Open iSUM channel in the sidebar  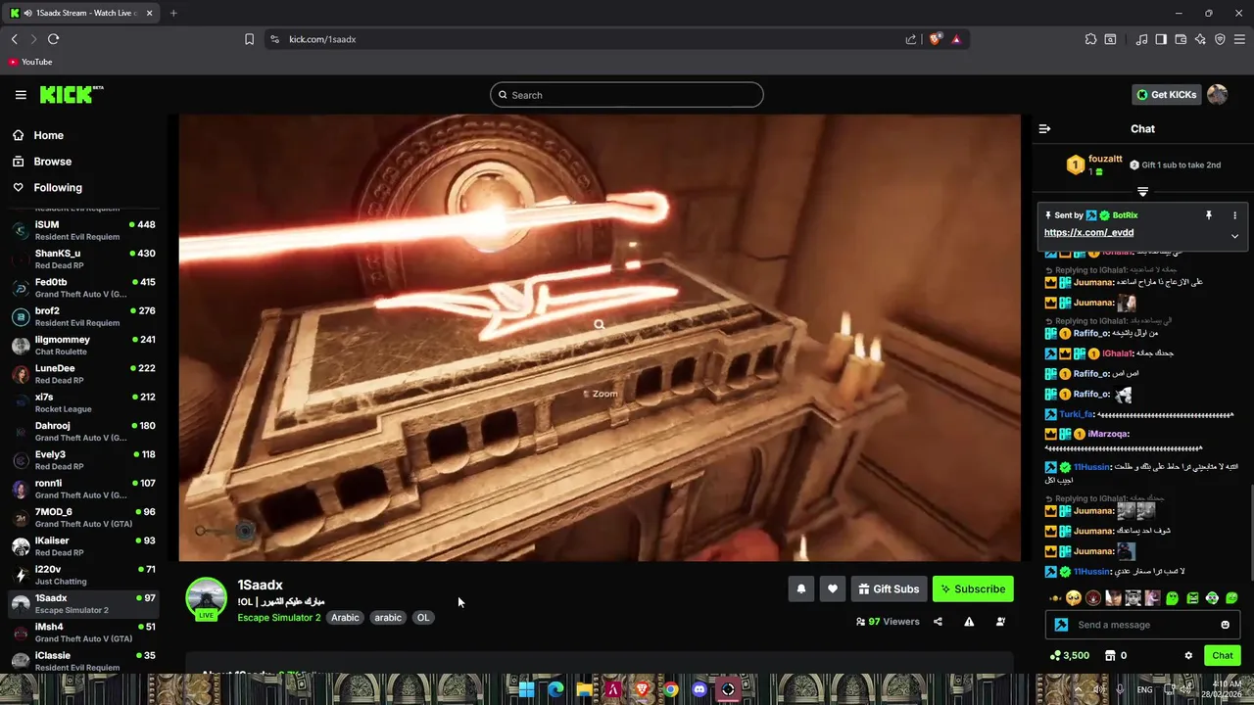coord(84,230)
